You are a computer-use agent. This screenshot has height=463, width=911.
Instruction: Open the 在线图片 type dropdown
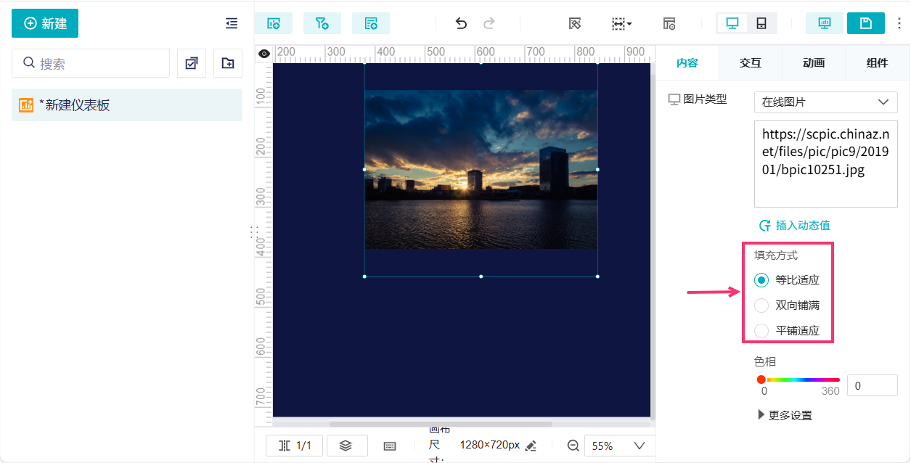point(826,102)
